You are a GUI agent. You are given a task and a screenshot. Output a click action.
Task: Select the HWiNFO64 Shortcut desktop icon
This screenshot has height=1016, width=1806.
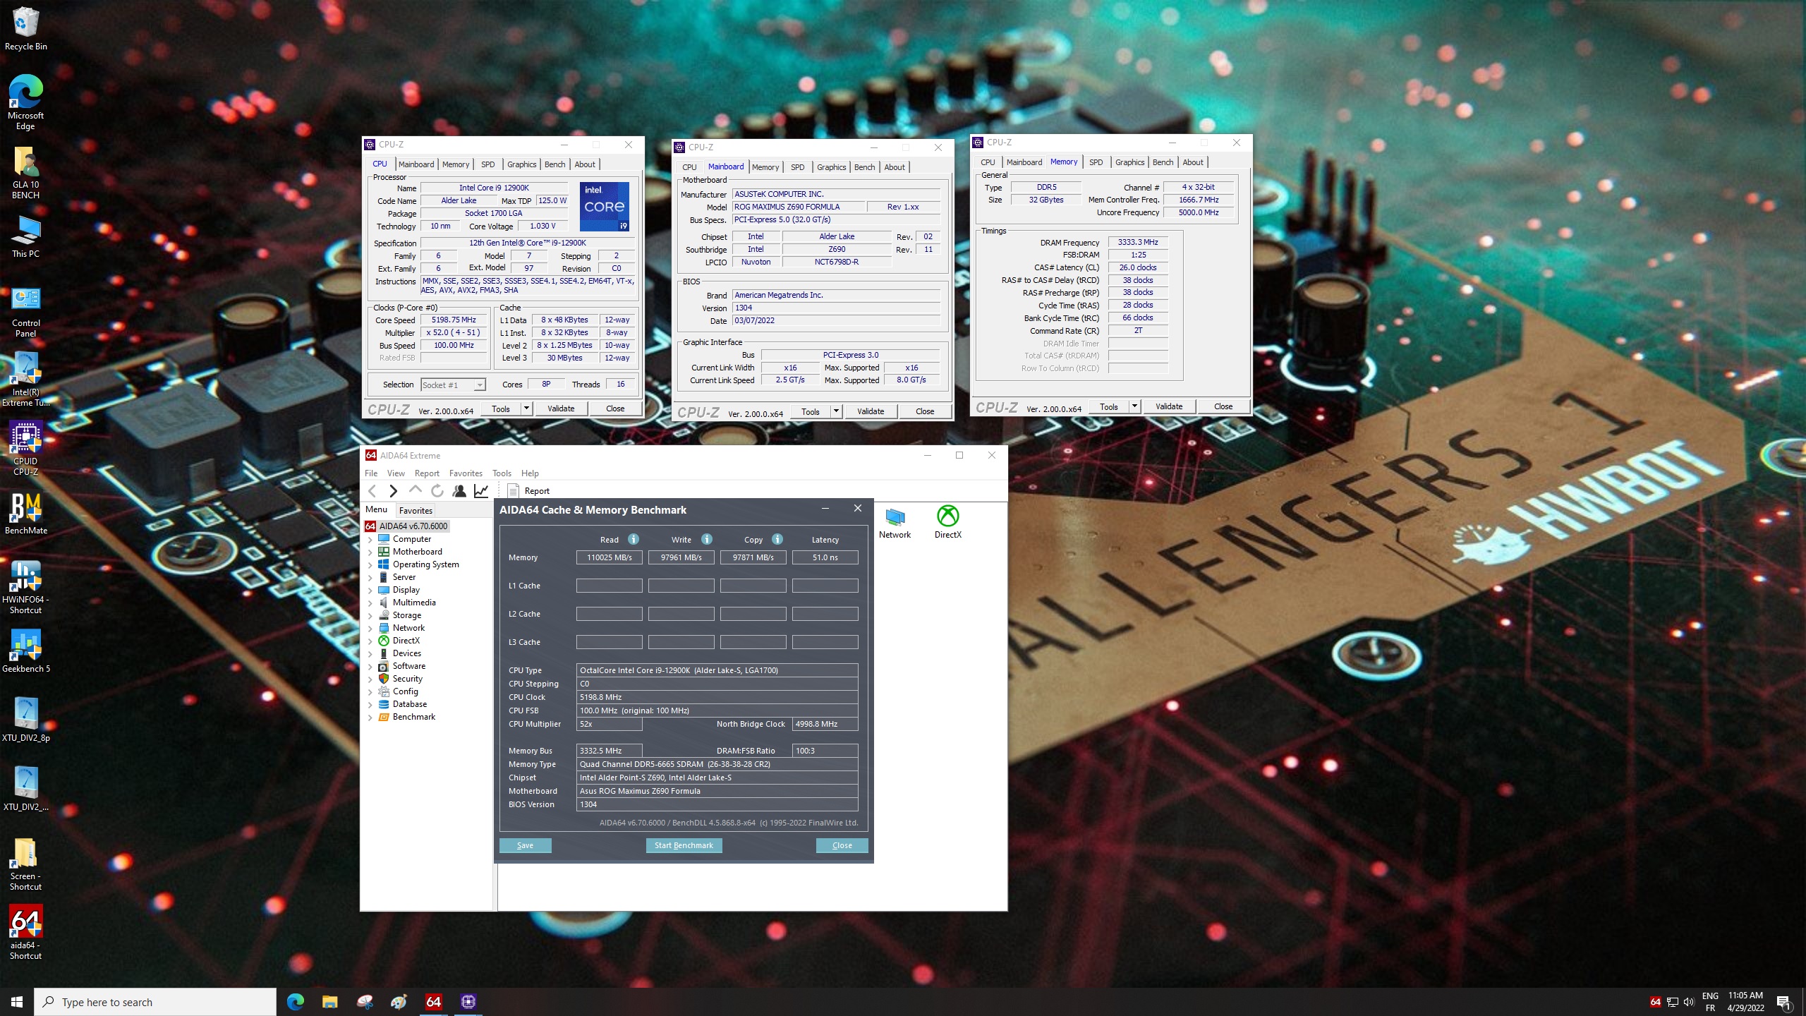click(x=25, y=587)
